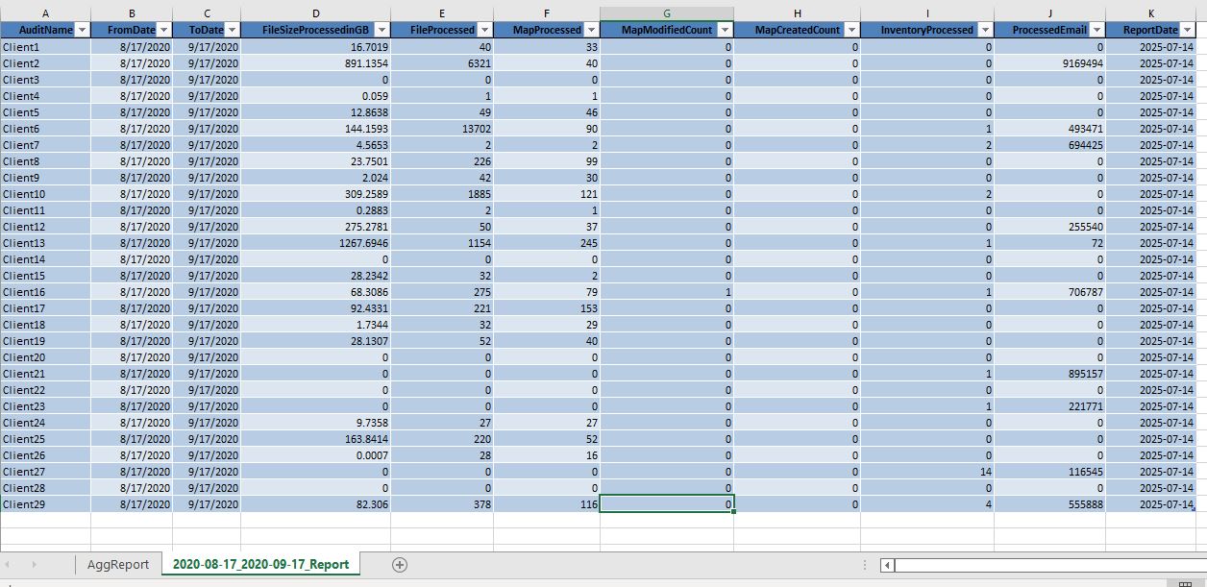Select the FileProcessed value 13702
This screenshot has width=1207, height=587.
(442, 129)
